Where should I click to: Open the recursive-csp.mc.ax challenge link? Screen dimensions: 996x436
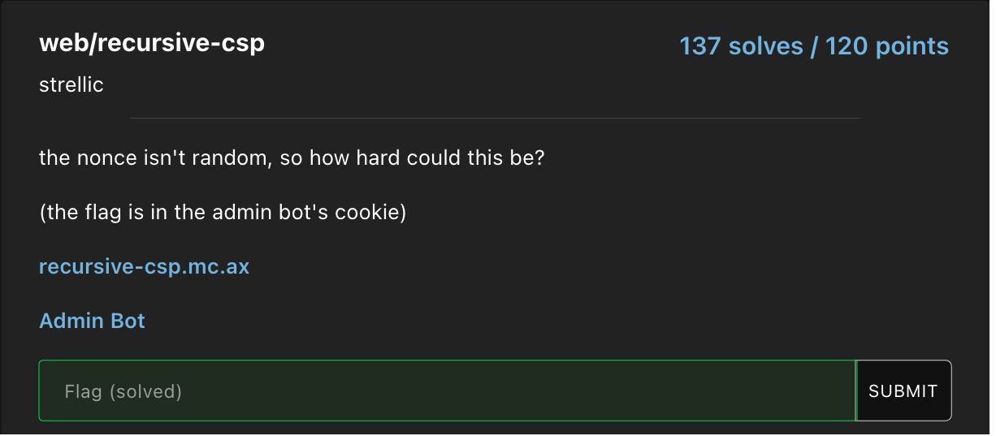click(144, 266)
